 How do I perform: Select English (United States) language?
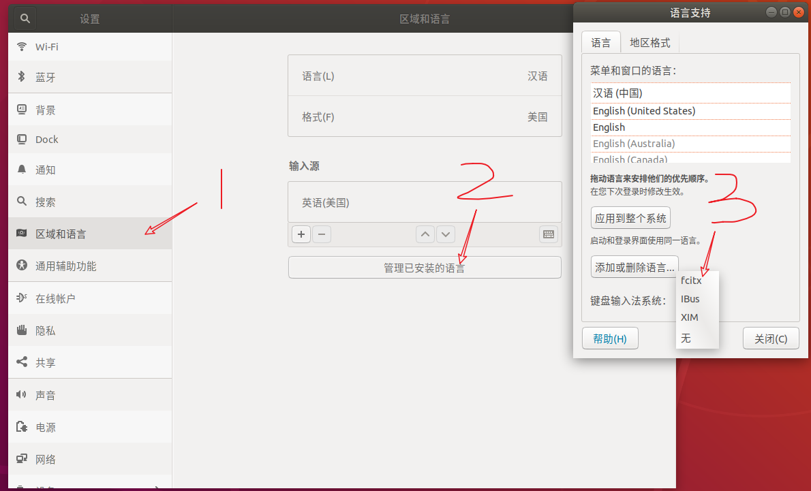pos(690,110)
